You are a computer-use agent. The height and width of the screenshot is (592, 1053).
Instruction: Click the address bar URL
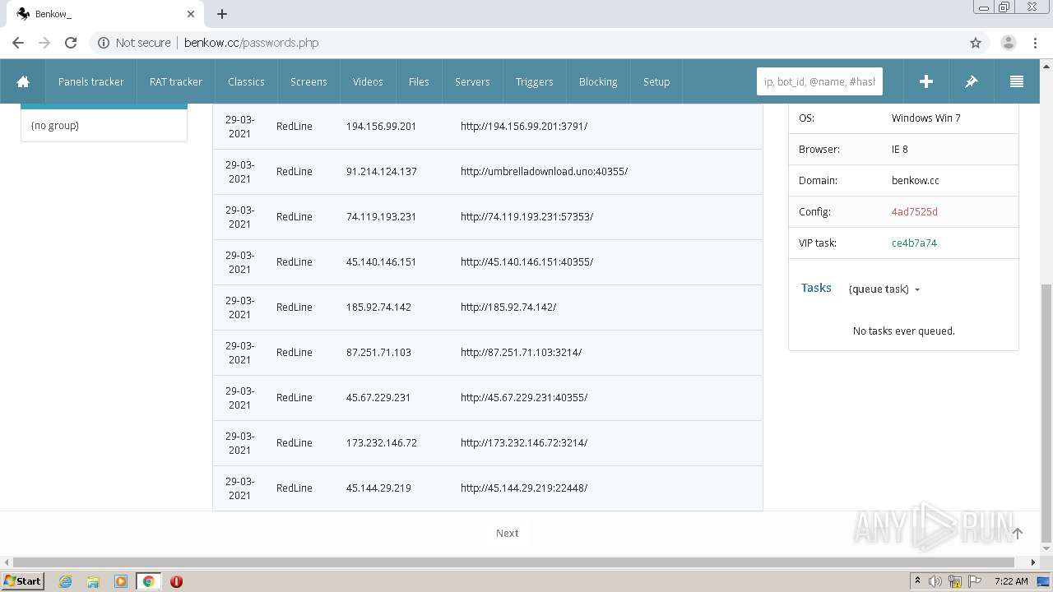point(251,43)
